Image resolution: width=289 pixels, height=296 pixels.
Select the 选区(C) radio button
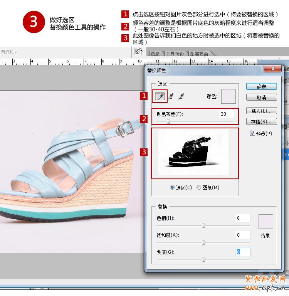coord(172,187)
